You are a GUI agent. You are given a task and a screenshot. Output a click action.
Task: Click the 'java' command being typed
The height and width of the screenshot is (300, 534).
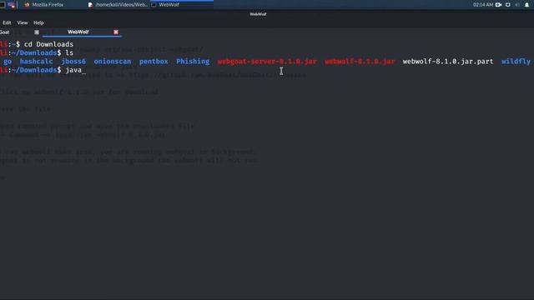73,70
